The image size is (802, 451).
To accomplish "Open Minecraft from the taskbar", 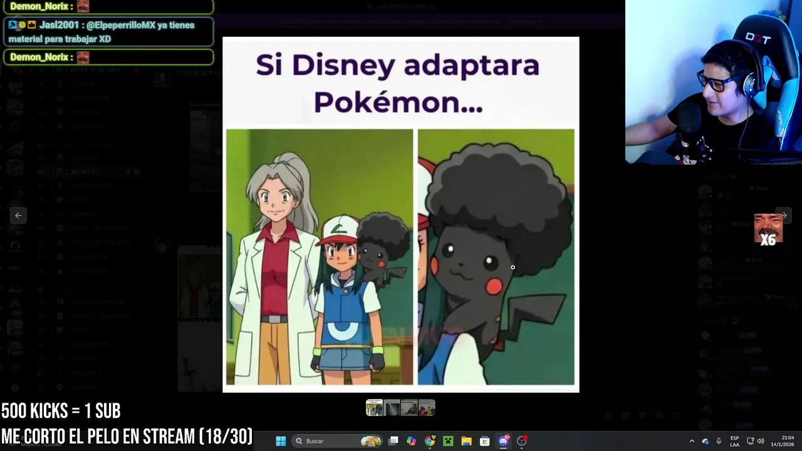I will [448, 441].
